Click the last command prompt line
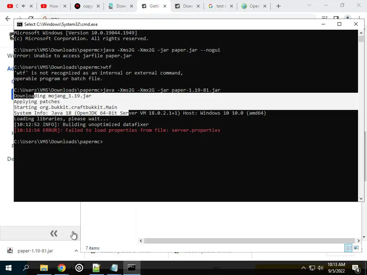 [58, 142]
